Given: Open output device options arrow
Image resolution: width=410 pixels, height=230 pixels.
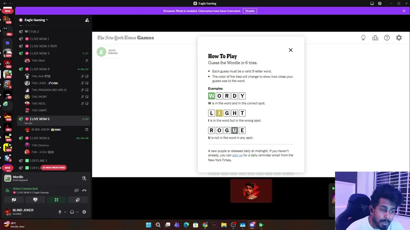Looking at the screenshot, I should [77, 212].
